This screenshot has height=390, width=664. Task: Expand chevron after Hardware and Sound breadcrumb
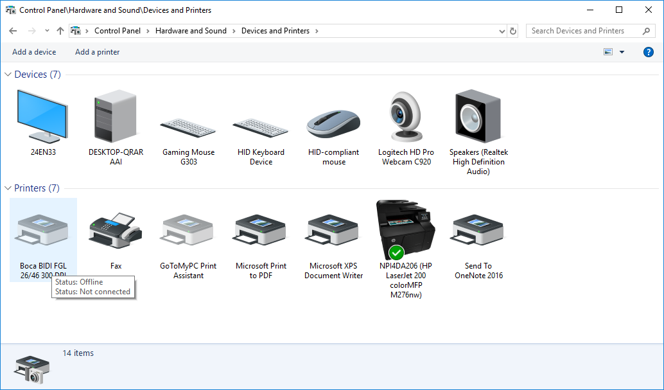click(234, 31)
